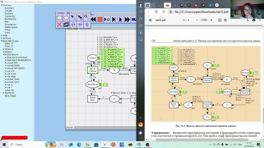The height and width of the screenshot is (148, 264).
Task: Open Style tools in the Tool box
Action: click(x=7, y=30)
